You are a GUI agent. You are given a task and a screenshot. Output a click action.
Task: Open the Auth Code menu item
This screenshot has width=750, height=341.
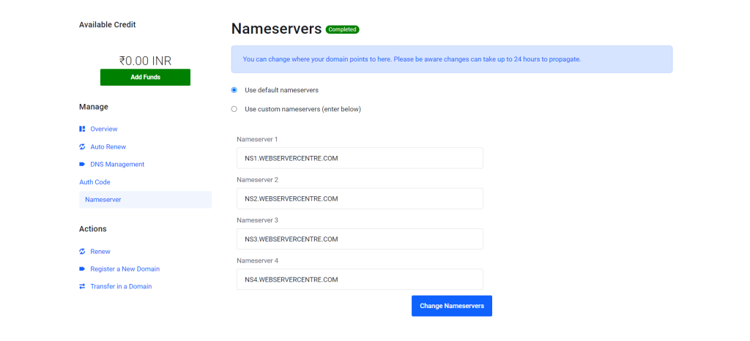[94, 182]
